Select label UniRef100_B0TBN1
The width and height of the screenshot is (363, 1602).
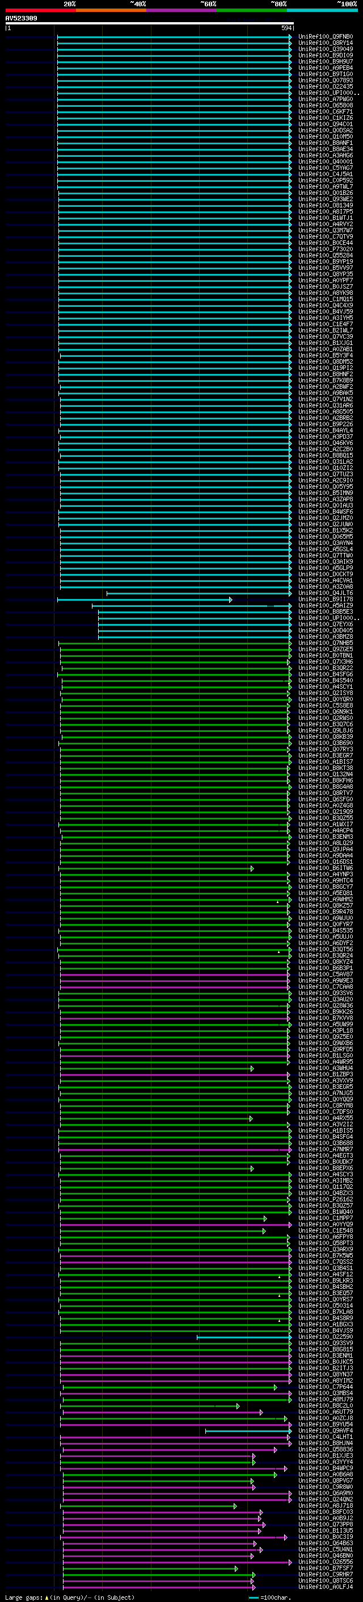point(326,655)
